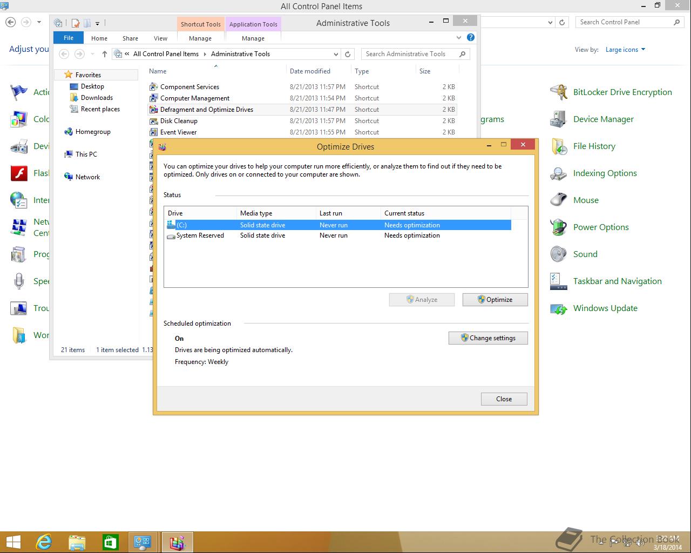Image resolution: width=691 pixels, height=553 pixels.
Task: Click the Flash Player icon
Action: pyautogui.click(x=19, y=173)
